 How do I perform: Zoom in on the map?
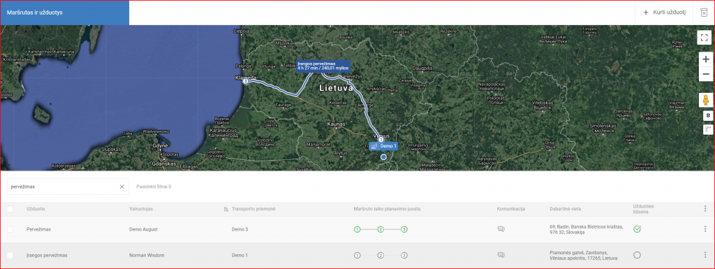click(x=706, y=59)
